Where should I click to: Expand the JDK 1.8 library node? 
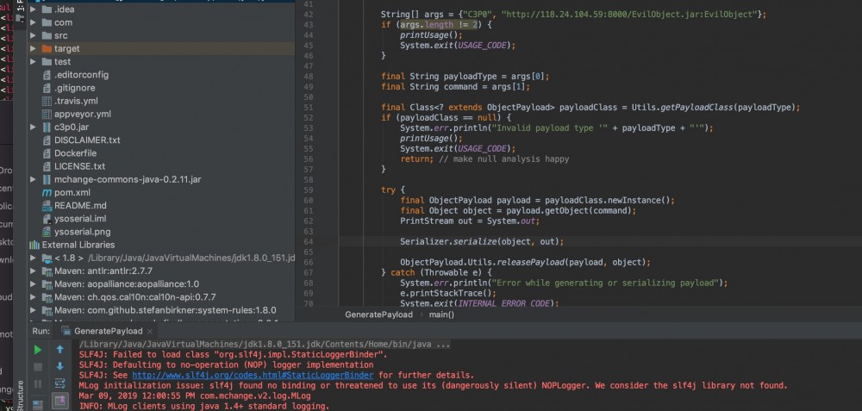pos(33,258)
